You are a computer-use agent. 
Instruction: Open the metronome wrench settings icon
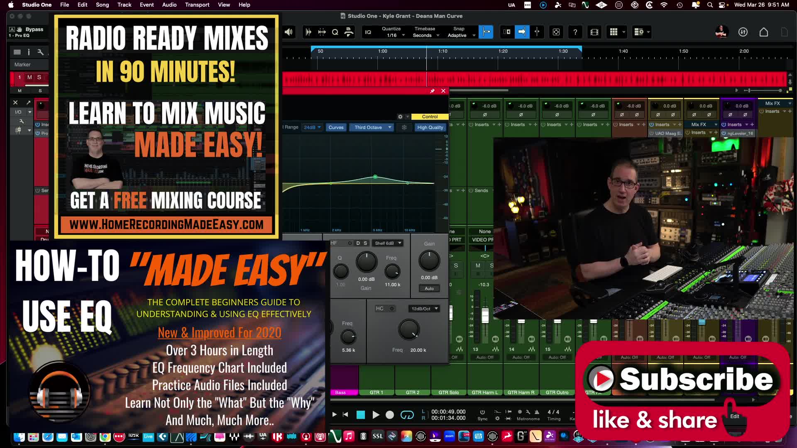click(x=528, y=412)
